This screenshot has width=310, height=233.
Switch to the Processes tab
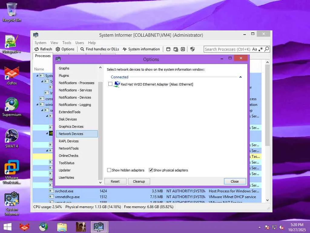pyautogui.click(x=43, y=56)
